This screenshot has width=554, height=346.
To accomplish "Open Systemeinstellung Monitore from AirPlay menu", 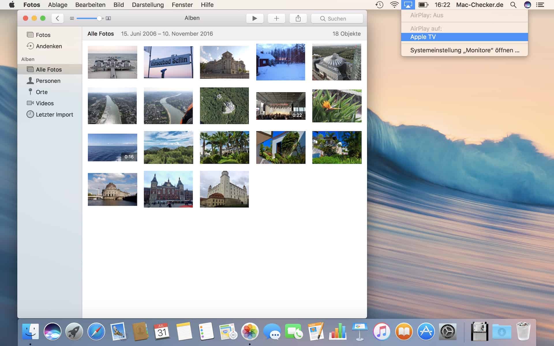I will point(465,50).
